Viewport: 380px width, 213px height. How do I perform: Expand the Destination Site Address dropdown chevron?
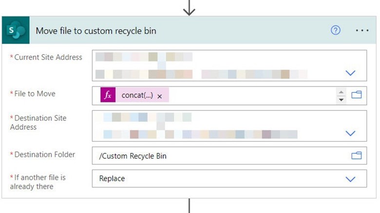coord(350,133)
